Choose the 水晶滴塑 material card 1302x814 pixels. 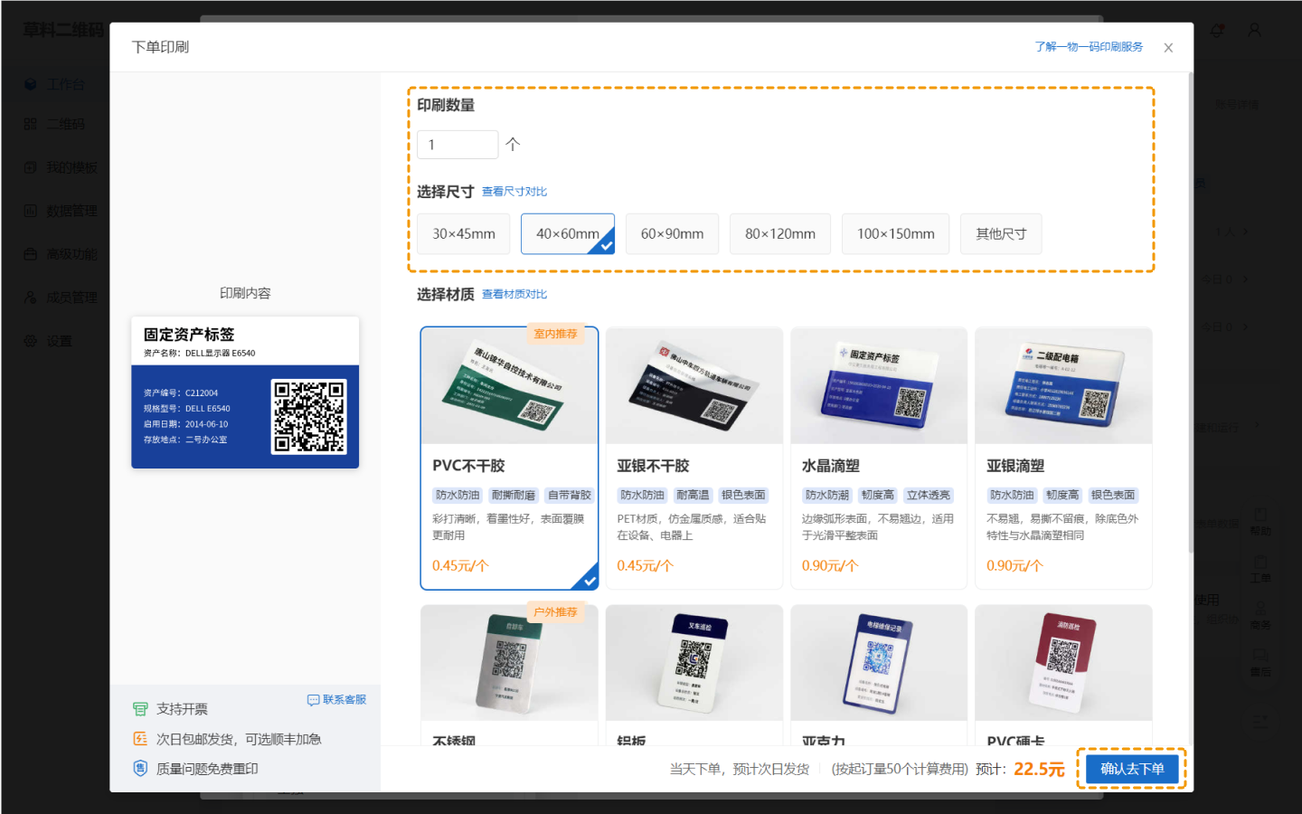click(x=879, y=458)
